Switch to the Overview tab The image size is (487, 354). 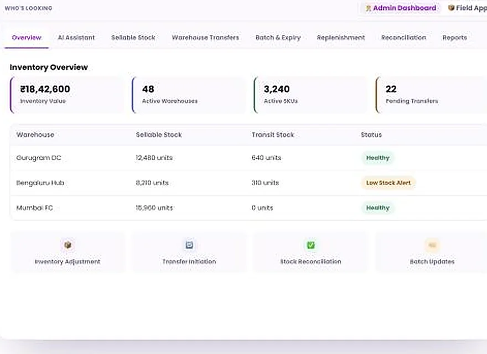pyautogui.click(x=27, y=38)
